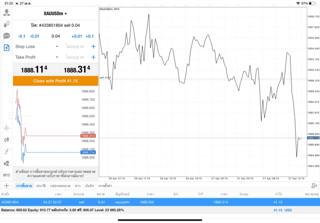Open the กล่องจดหมาย mailbox tab
320x223 pixels.
click(60, 186)
